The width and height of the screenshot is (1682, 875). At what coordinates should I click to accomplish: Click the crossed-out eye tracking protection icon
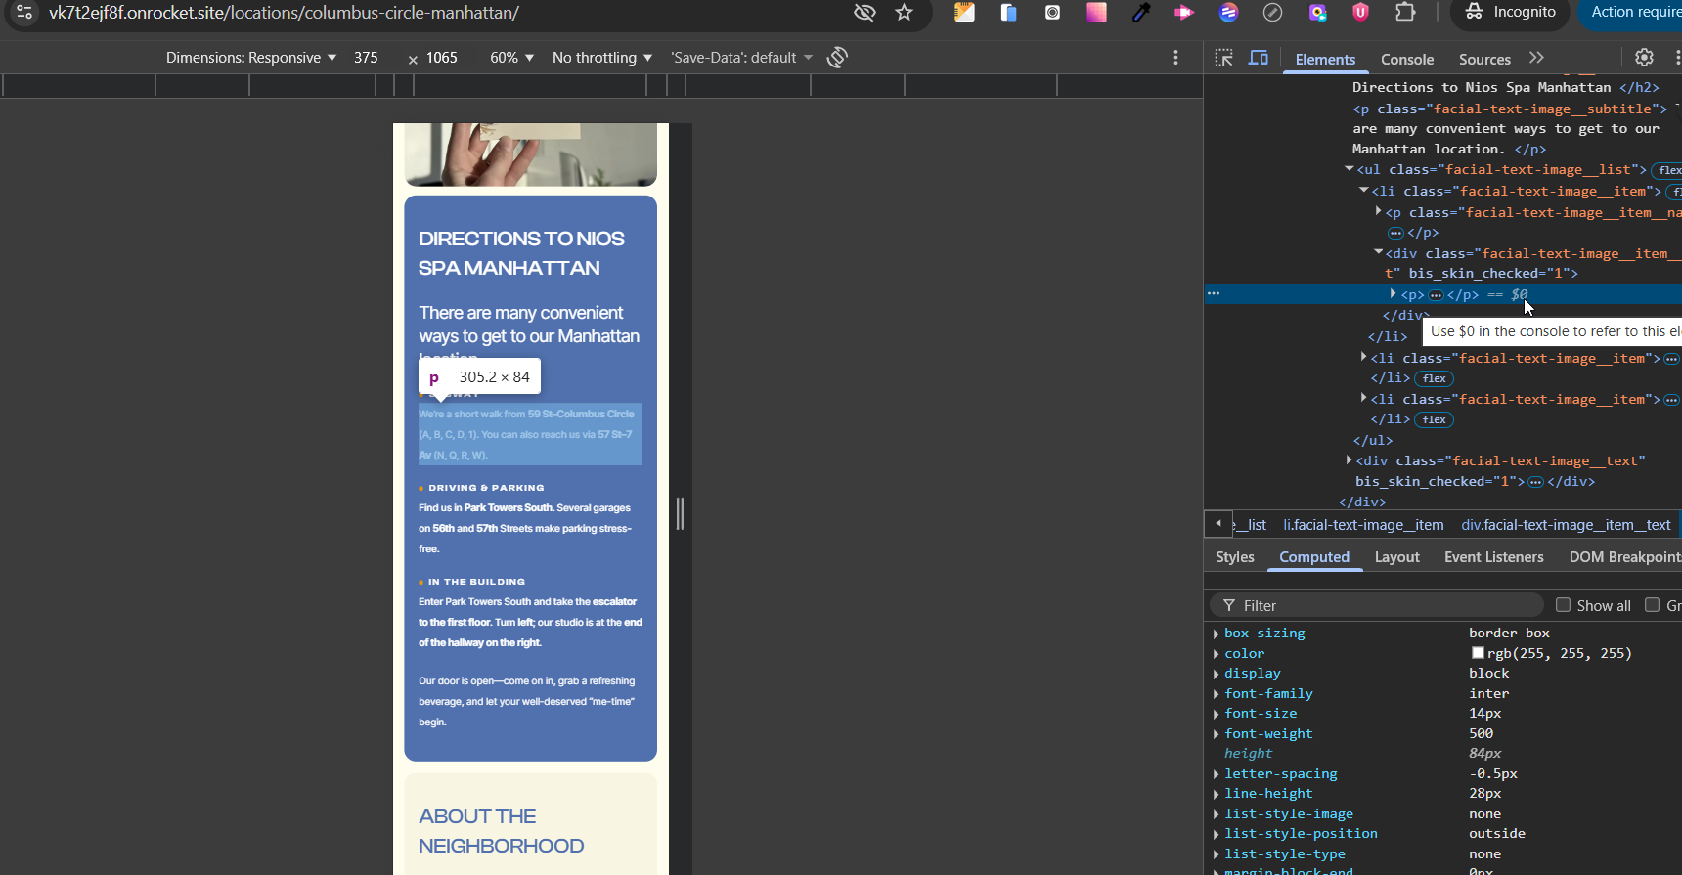tap(864, 13)
